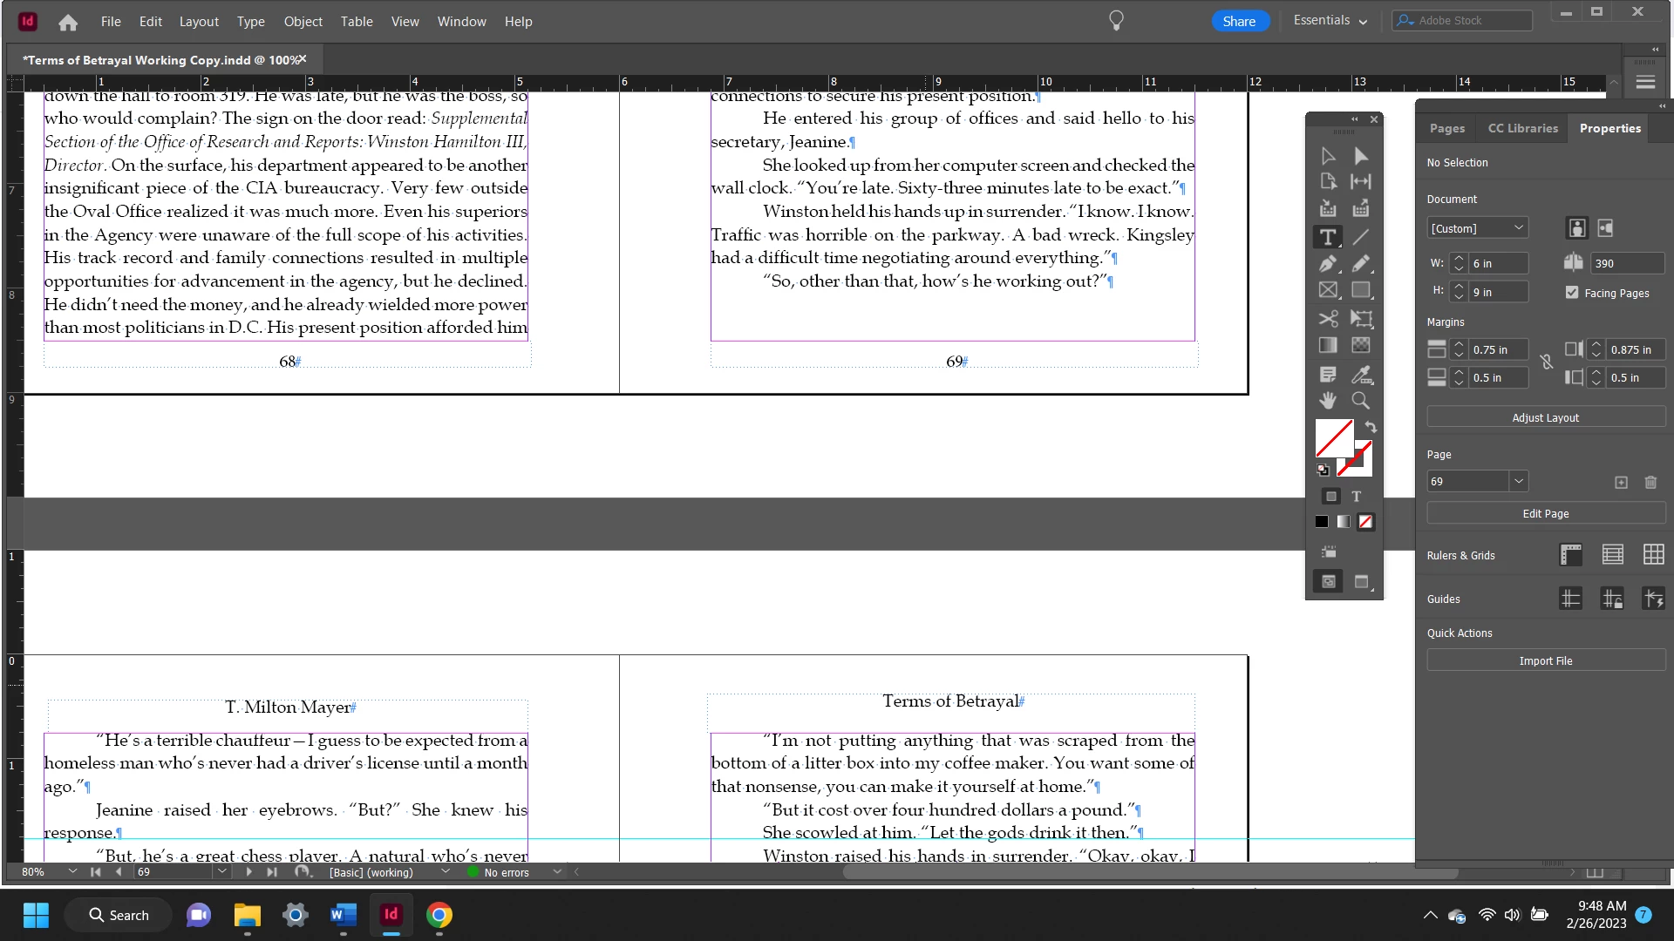Choose the Scissors tool

coord(1327,319)
